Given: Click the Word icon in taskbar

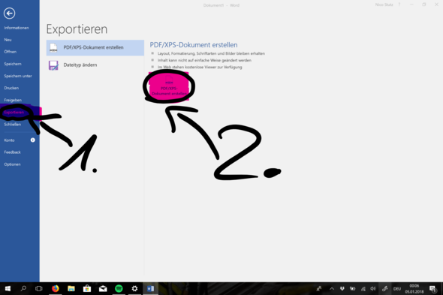Looking at the screenshot, I should (151, 288).
